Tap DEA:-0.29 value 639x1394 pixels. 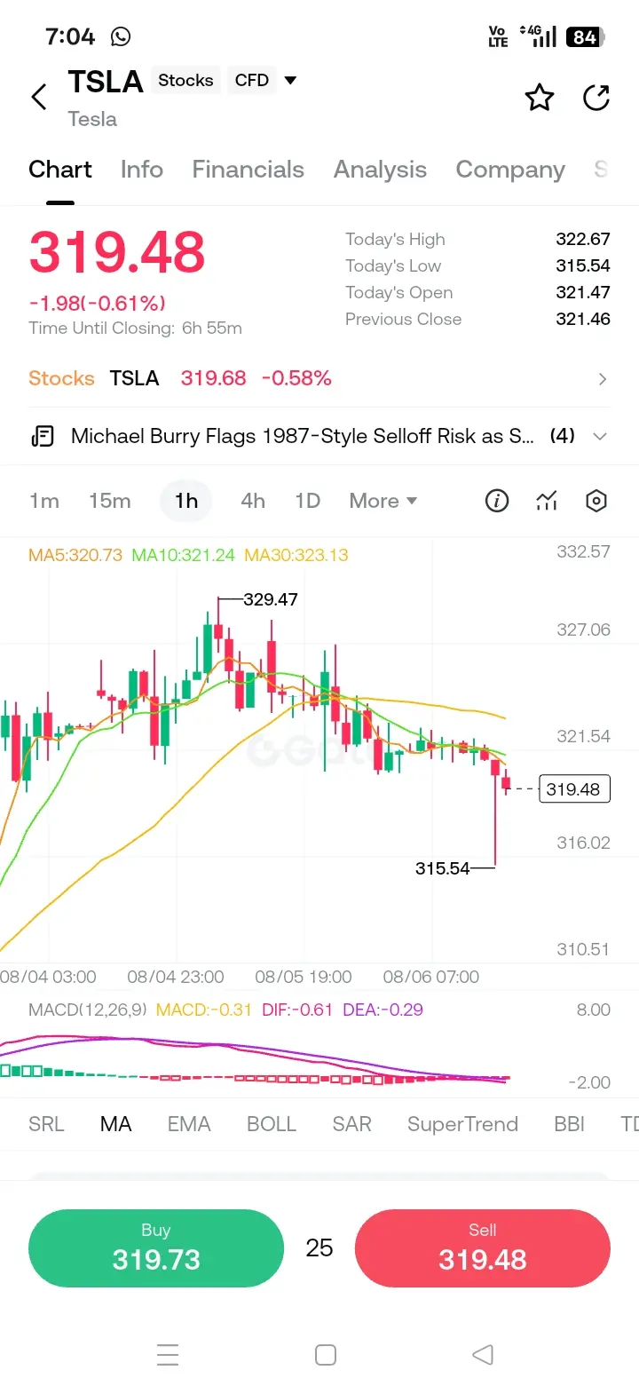coord(383,1010)
